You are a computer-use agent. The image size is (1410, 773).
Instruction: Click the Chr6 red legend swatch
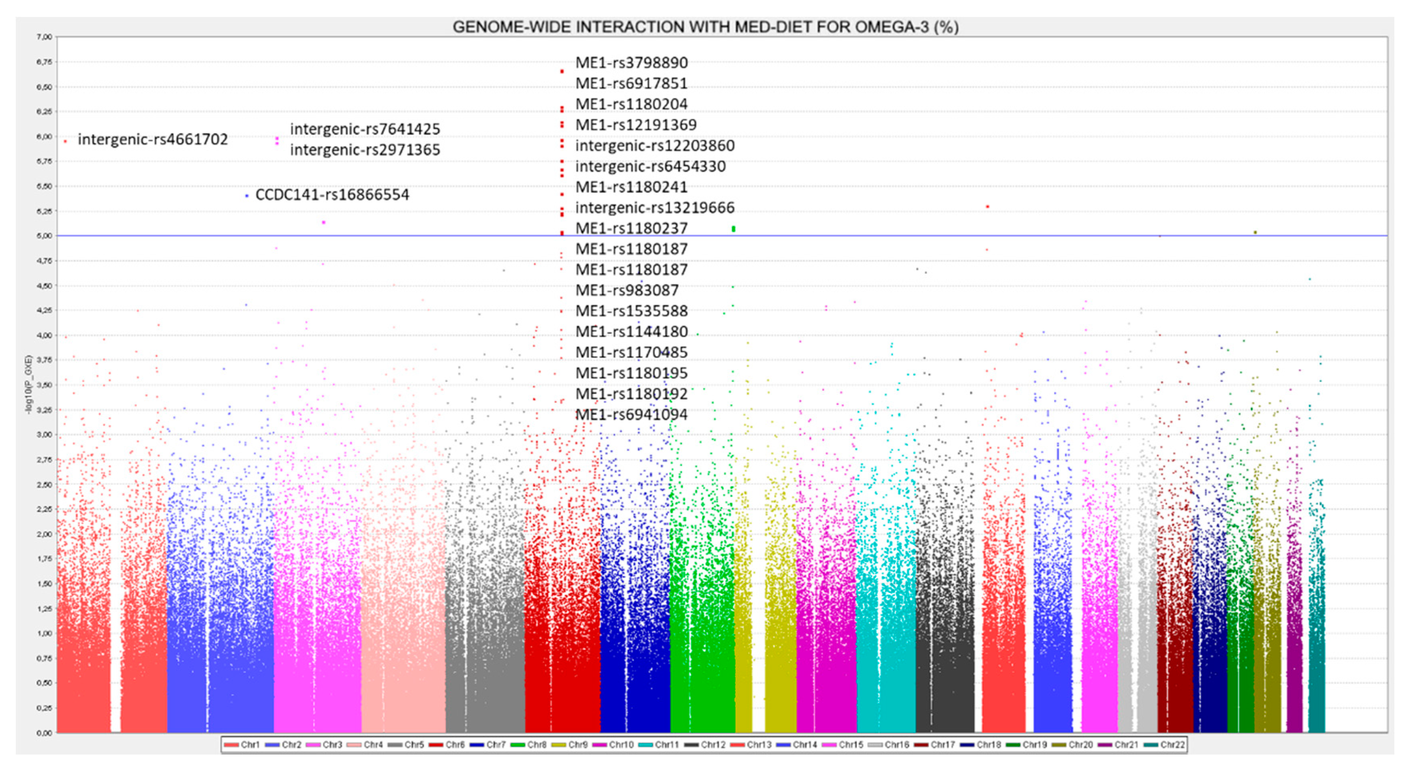(436, 745)
